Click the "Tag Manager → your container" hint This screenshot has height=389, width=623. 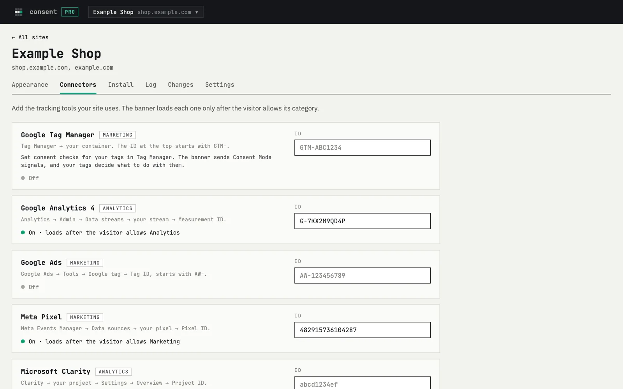(125, 146)
